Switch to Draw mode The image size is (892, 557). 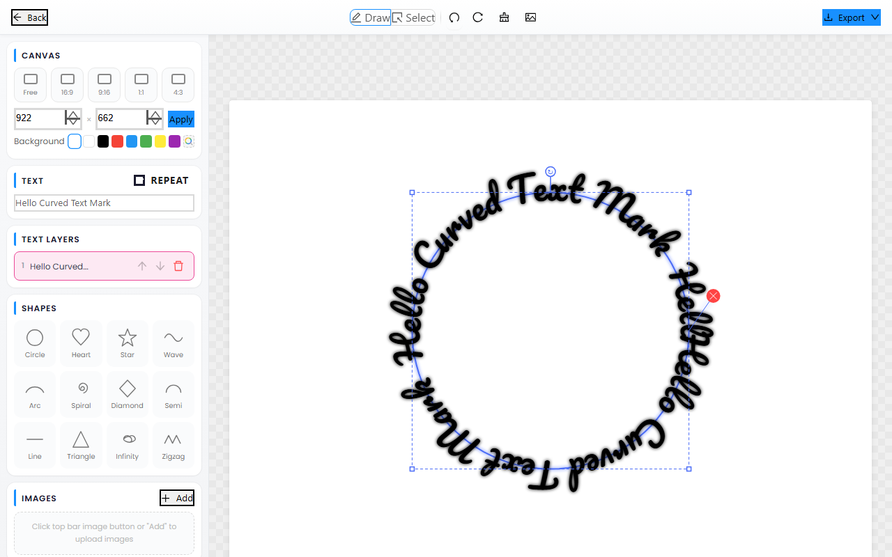tap(370, 17)
